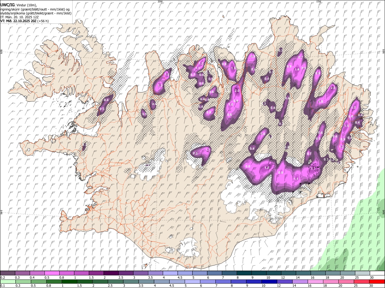The height and width of the screenshot is (288, 385).
Task: Select the dark plum 0.2 swatch in upper legend
Action: (8, 273)
